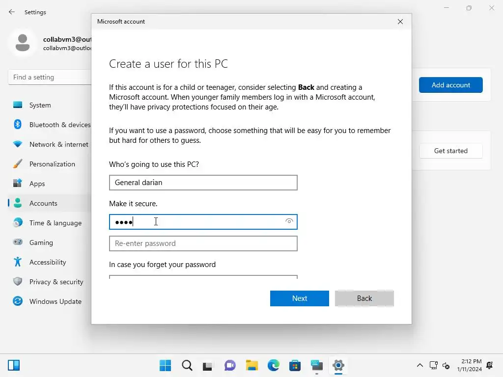Click the username field containing General darian
This screenshot has width=503, height=377.
pos(203,183)
